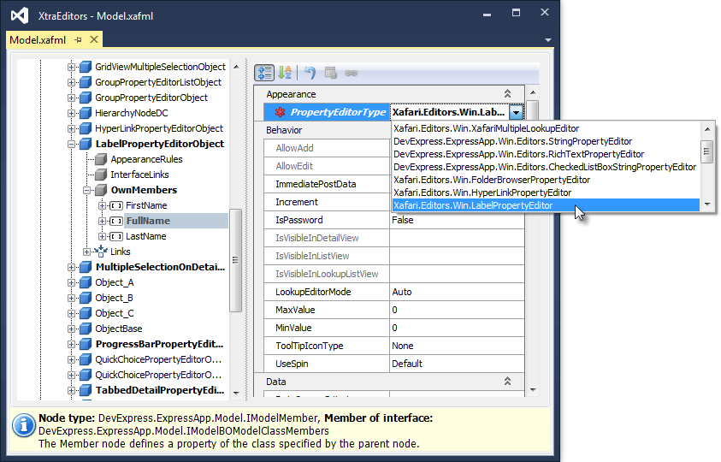Click property grid scroll down arrow
Viewport: 721px width, 462px height.
click(533, 390)
